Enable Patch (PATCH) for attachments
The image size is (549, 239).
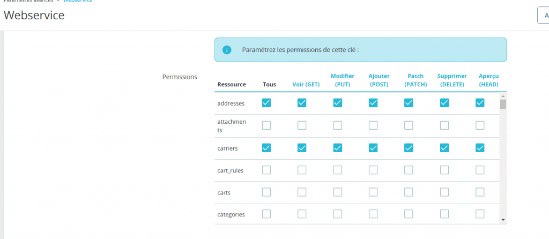409,125
